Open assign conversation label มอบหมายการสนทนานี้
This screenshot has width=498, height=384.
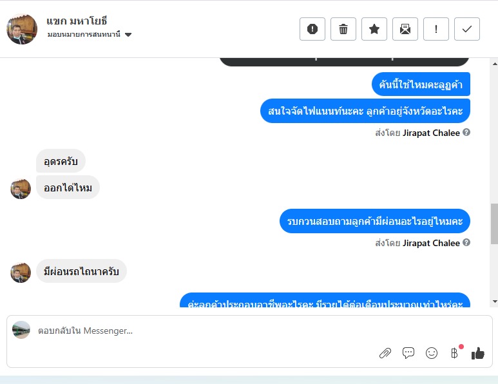pos(84,34)
